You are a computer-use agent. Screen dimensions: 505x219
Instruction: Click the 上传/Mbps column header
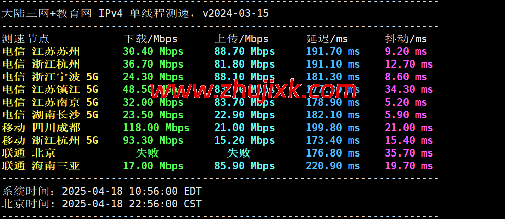(x=242, y=39)
